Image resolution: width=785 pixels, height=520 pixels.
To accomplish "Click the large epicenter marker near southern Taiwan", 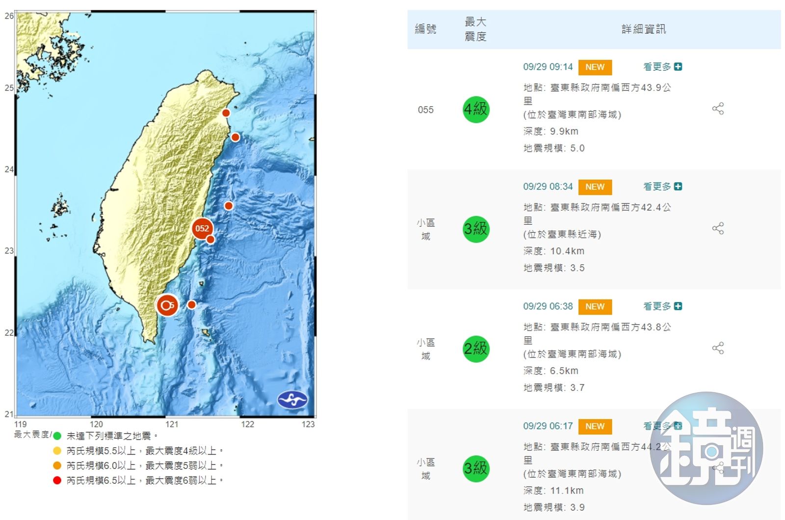I will pos(167,305).
